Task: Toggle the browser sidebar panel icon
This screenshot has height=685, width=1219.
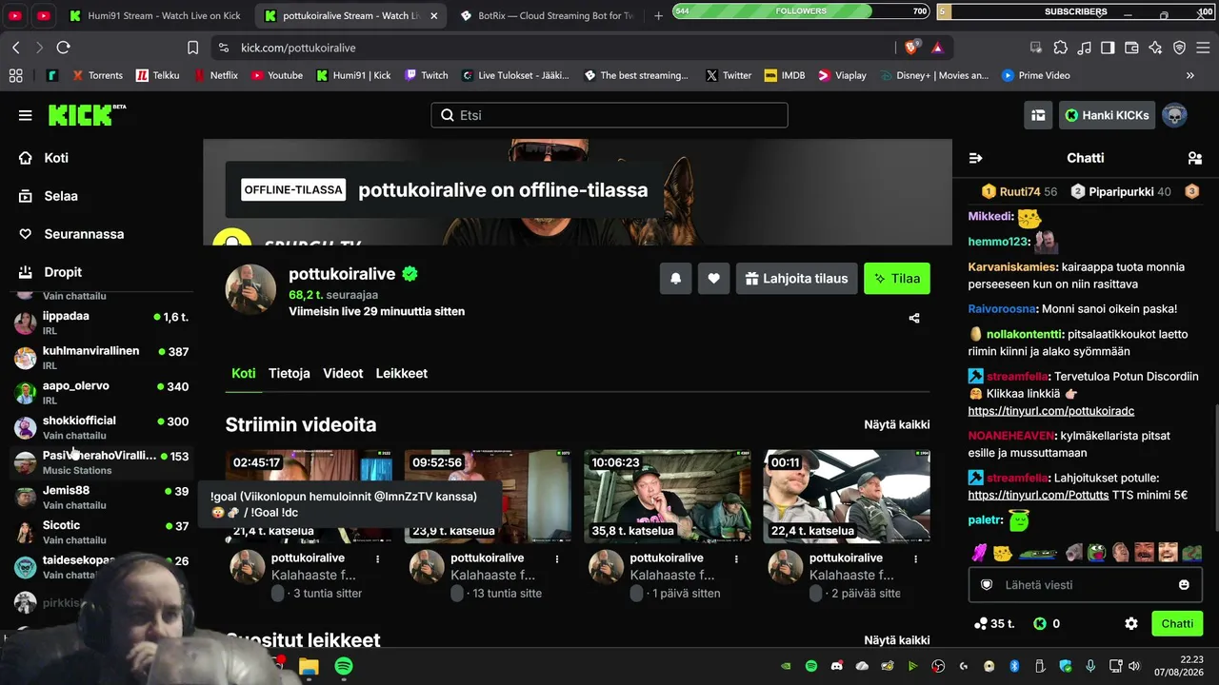Action: click(x=1108, y=48)
